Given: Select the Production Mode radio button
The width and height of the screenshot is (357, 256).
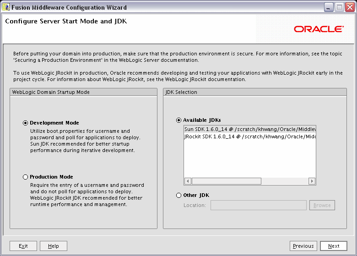Looking at the screenshot, I should 25,177.
